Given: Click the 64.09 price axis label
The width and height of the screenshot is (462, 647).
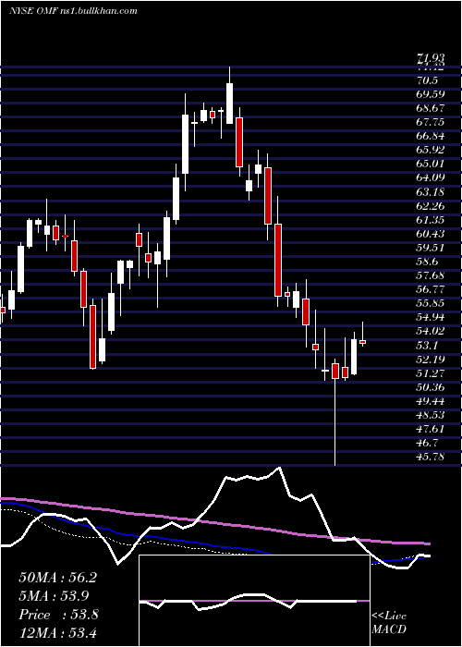Looking at the screenshot, I should tap(431, 177).
